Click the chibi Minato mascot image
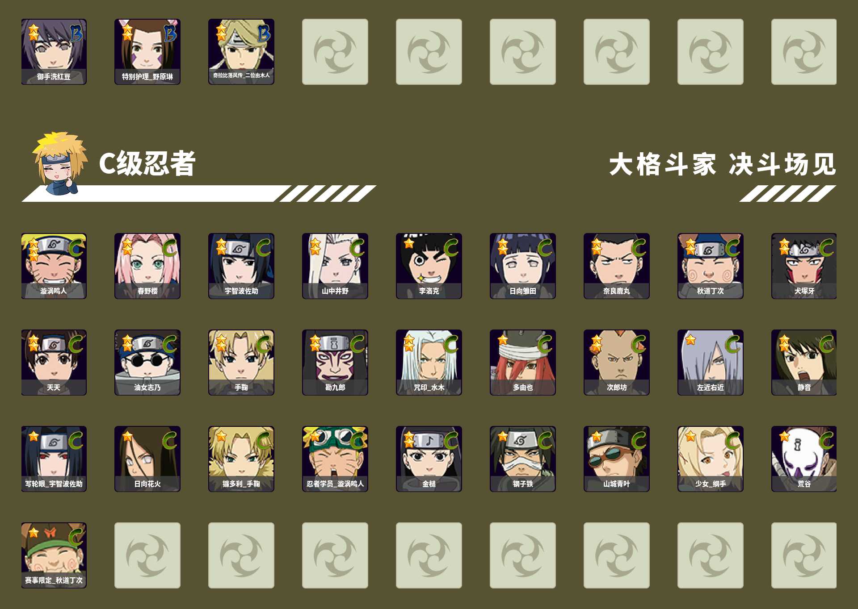Viewport: 858px width, 609px height. (59, 163)
